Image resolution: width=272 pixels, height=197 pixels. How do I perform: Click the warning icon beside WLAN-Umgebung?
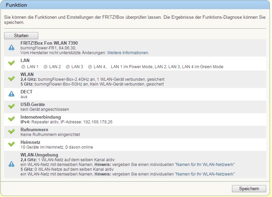[11, 164]
